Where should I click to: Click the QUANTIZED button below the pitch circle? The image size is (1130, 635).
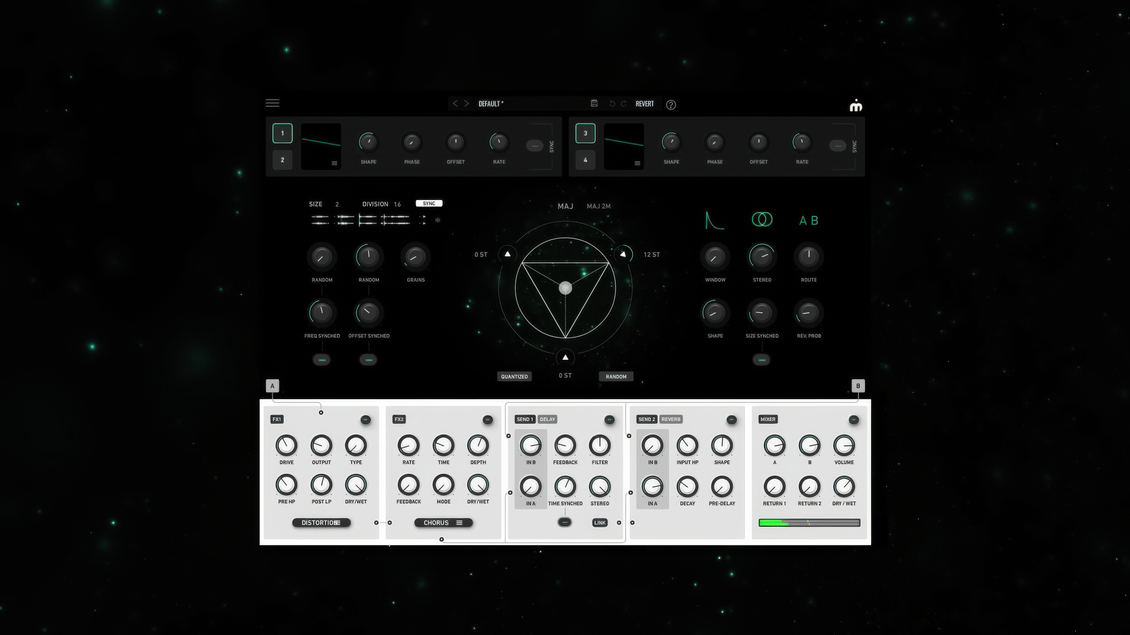[514, 376]
